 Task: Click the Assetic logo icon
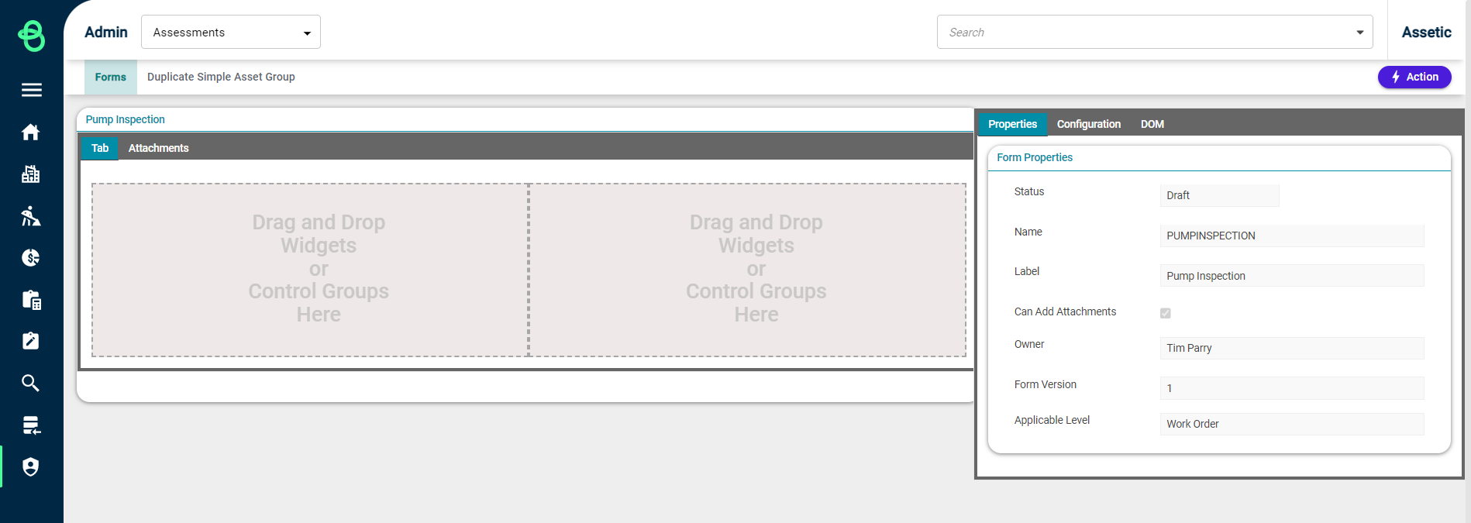coord(31,36)
